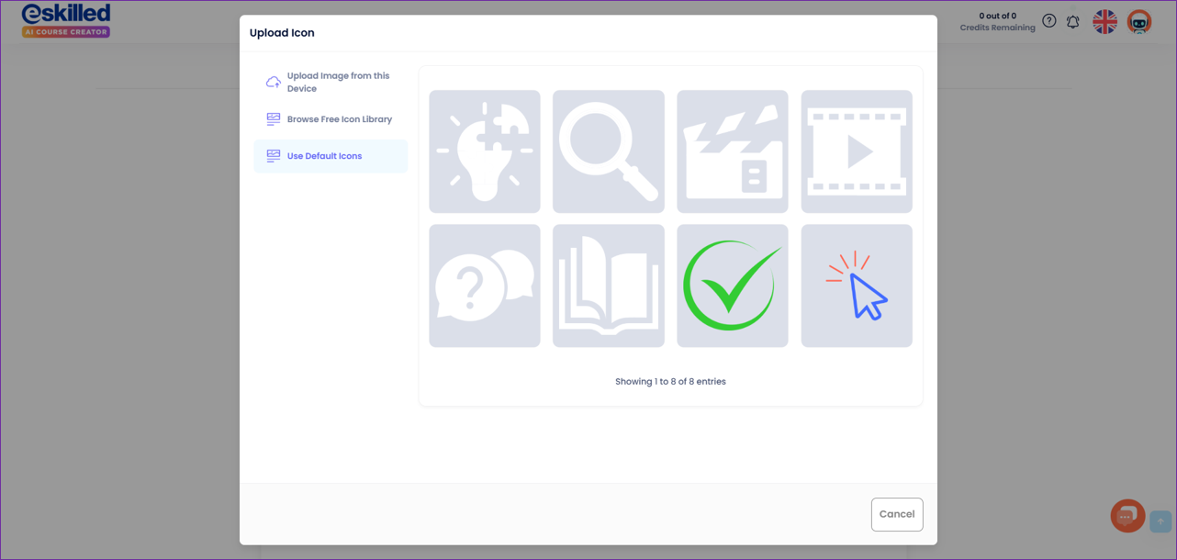View notifications via the bell icon
Screen dimensions: 1177x560
tap(1072, 21)
